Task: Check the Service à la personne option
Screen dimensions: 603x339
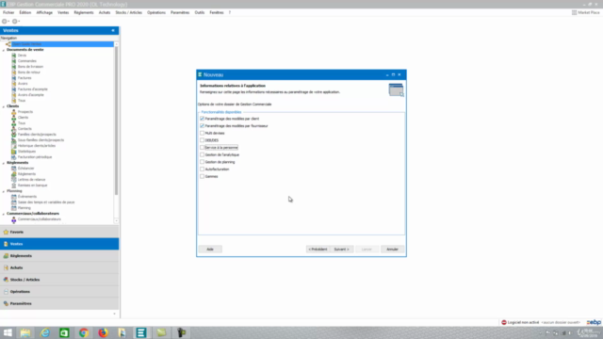Action: [202, 148]
